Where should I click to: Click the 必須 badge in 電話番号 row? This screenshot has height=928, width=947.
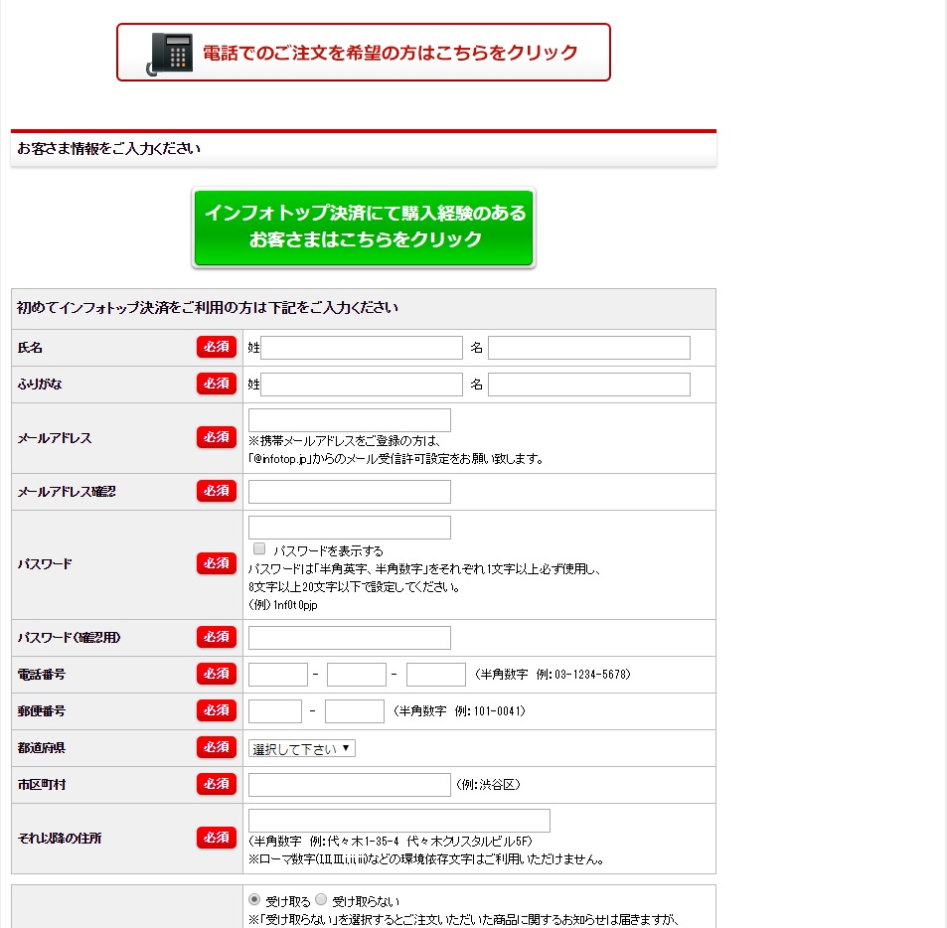point(217,674)
